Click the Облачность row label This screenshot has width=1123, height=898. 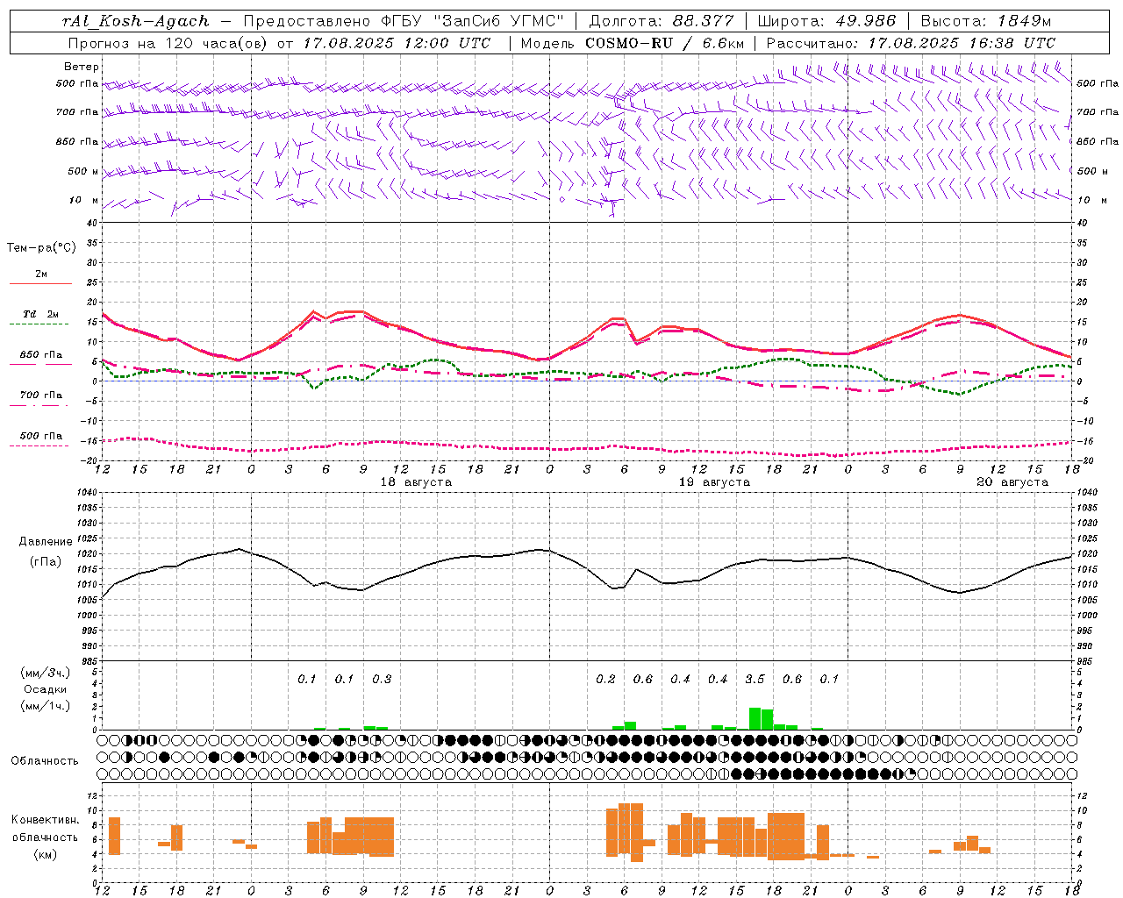(x=45, y=761)
